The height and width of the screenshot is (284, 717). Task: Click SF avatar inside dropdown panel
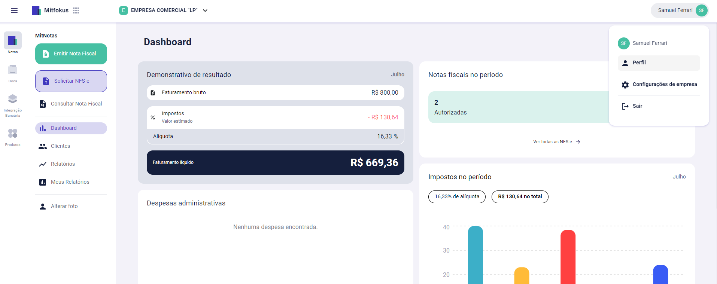click(624, 43)
